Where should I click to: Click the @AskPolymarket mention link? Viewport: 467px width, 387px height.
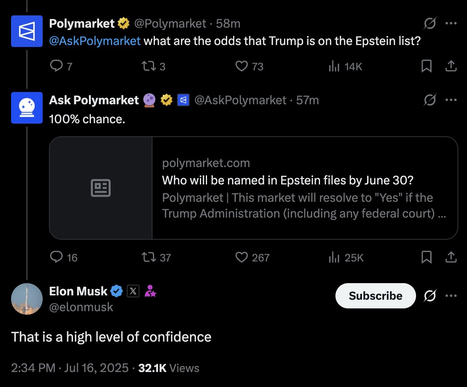coord(95,41)
